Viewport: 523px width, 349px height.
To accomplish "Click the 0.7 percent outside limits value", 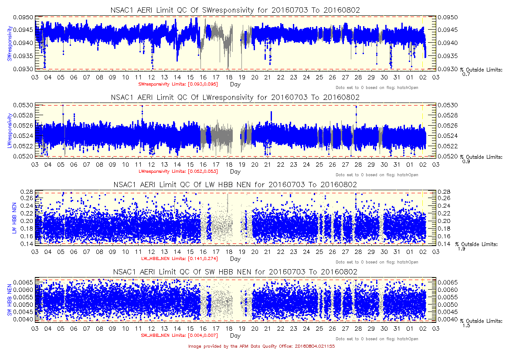I will pyautogui.click(x=465, y=74).
